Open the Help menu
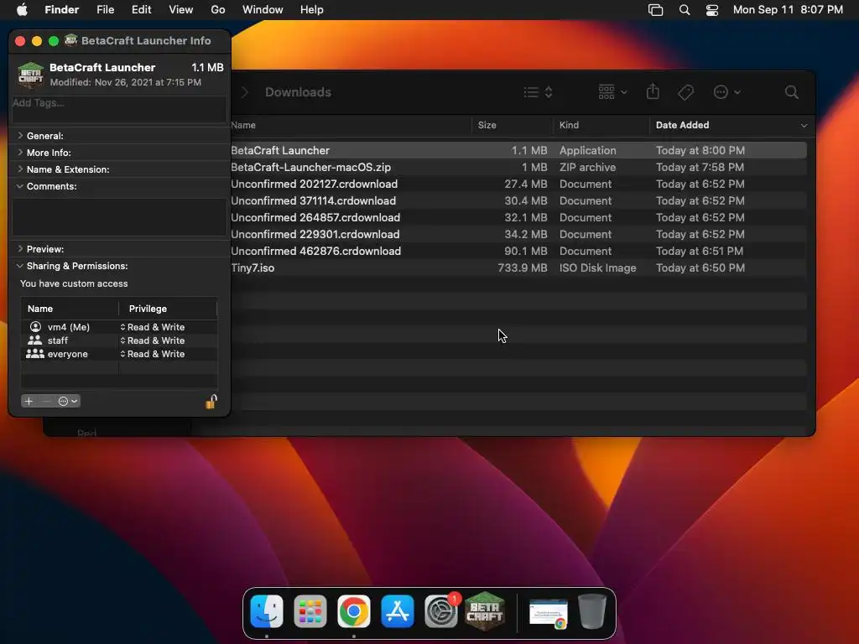 tap(312, 10)
